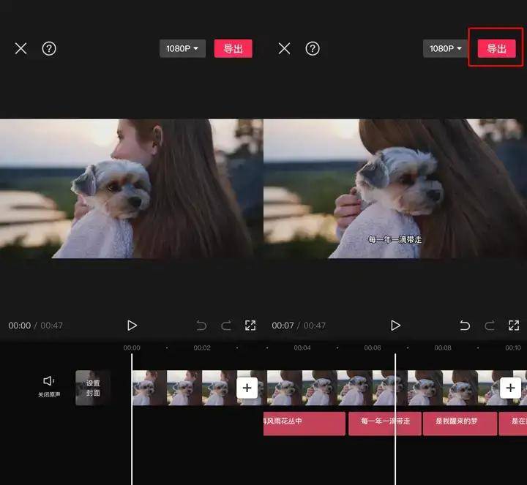Click the undo arrow in left screen
Image resolution: width=527 pixels, height=485 pixels.
(201, 326)
